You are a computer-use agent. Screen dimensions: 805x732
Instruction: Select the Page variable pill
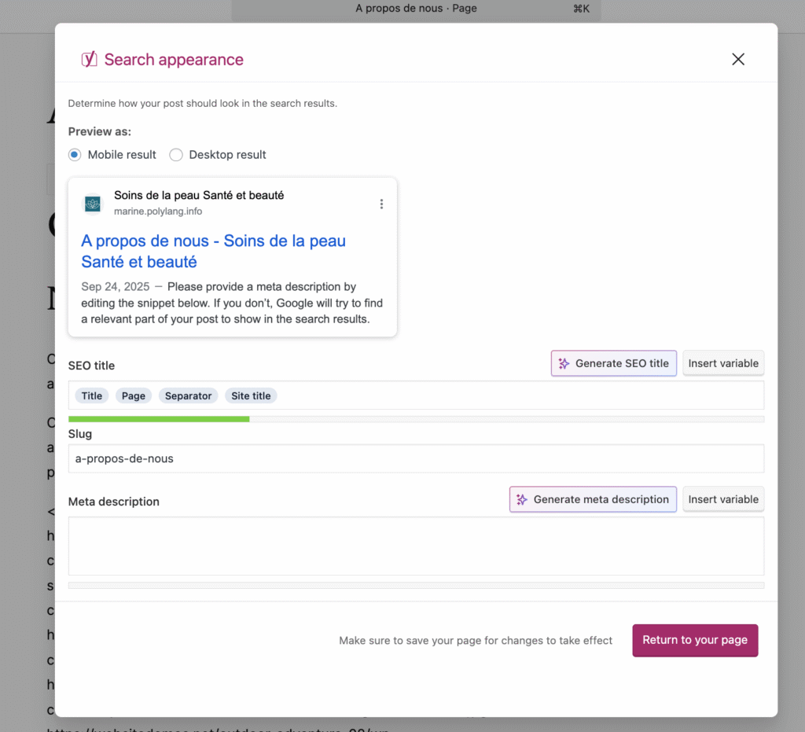pyautogui.click(x=133, y=395)
